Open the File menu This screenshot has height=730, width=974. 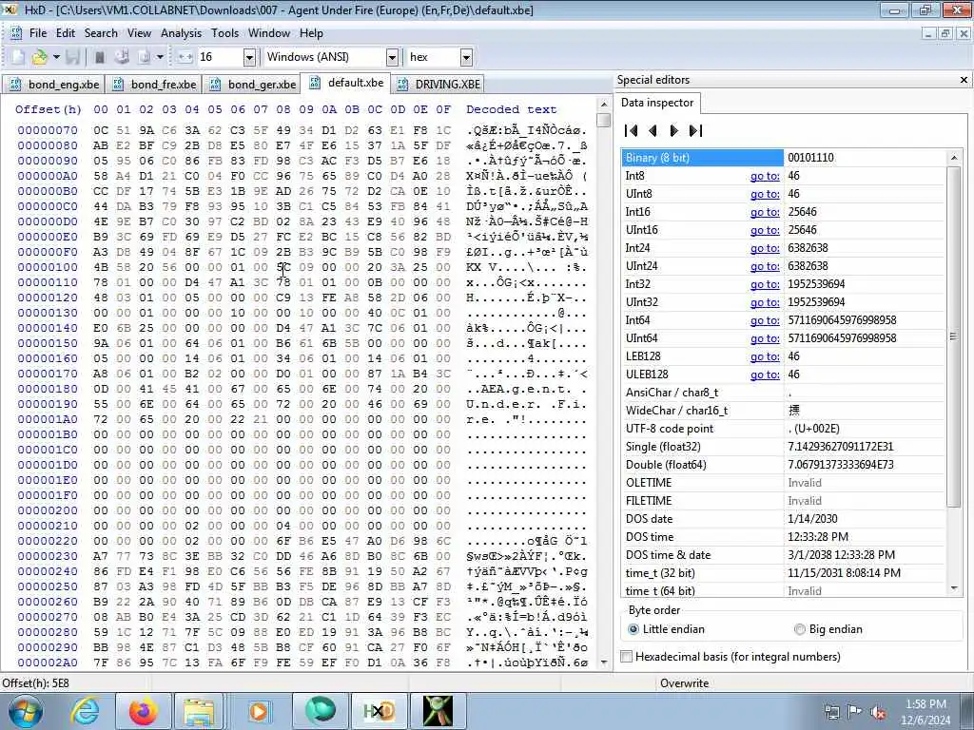[x=38, y=33]
